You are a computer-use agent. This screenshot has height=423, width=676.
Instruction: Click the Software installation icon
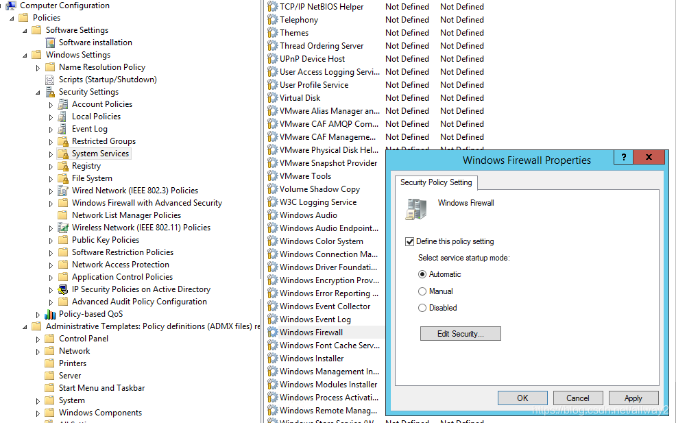click(x=51, y=43)
